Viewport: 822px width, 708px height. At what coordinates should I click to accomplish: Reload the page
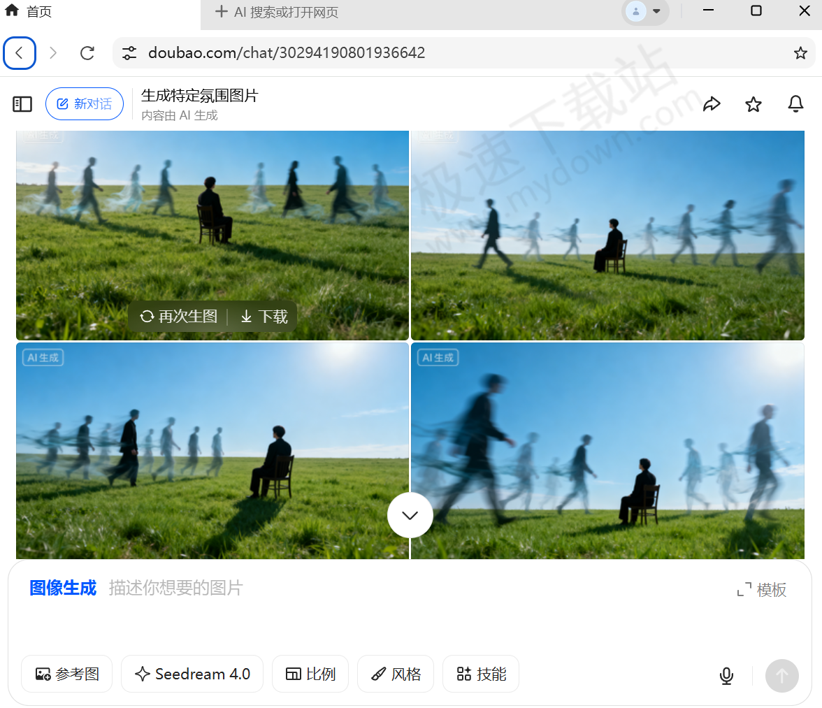(x=87, y=53)
